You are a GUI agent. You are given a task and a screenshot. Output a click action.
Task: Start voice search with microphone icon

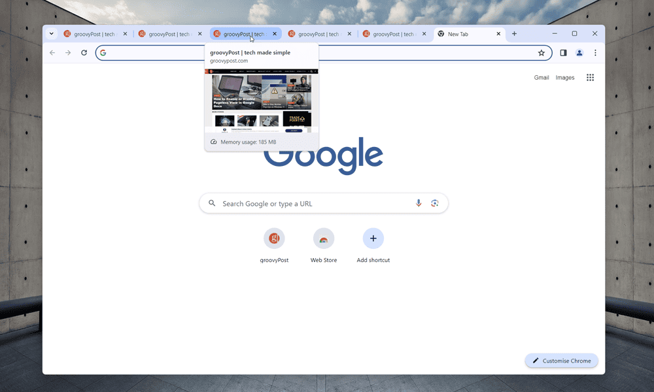coord(419,203)
